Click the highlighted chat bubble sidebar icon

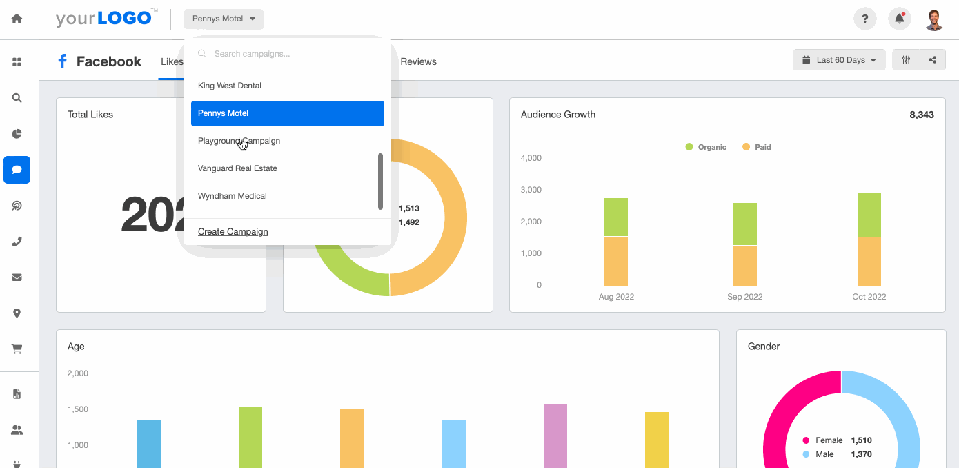coord(17,169)
